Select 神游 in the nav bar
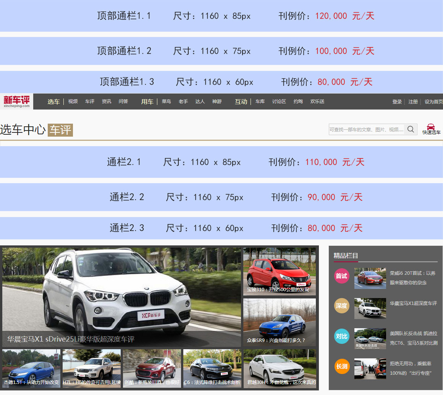 pos(217,102)
